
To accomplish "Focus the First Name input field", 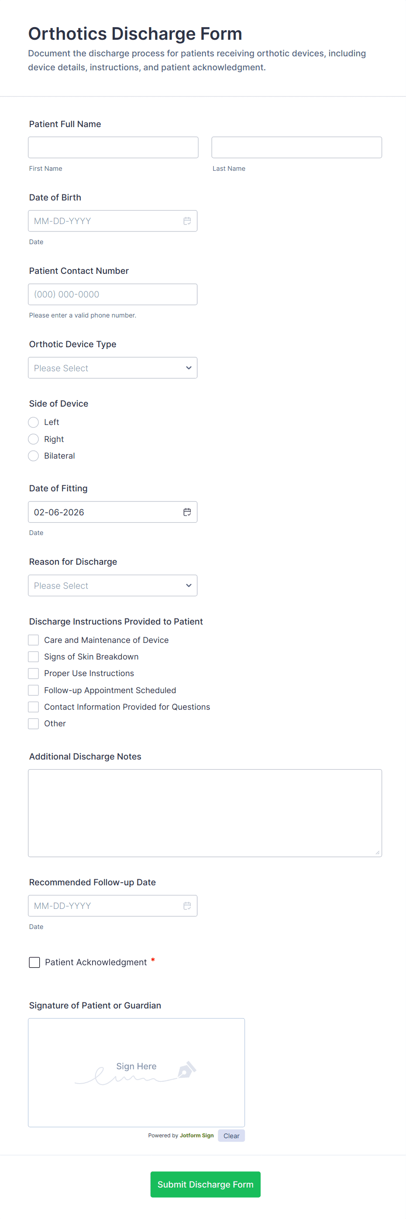I will click(113, 147).
